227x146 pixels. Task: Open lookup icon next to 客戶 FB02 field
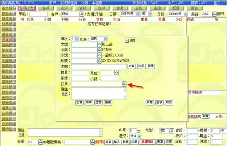click(x=81, y=14)
